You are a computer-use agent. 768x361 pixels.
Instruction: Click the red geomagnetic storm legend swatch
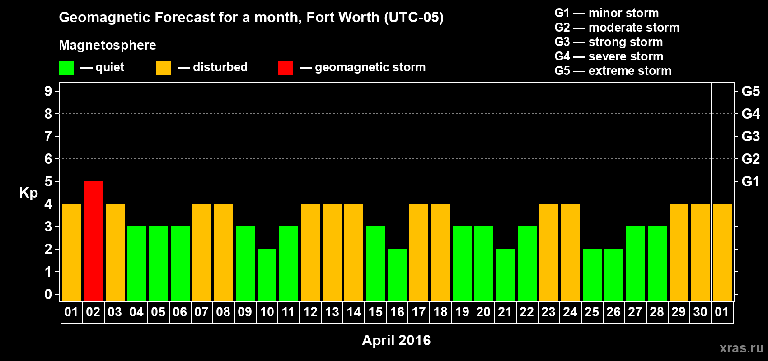click(286, 68)
